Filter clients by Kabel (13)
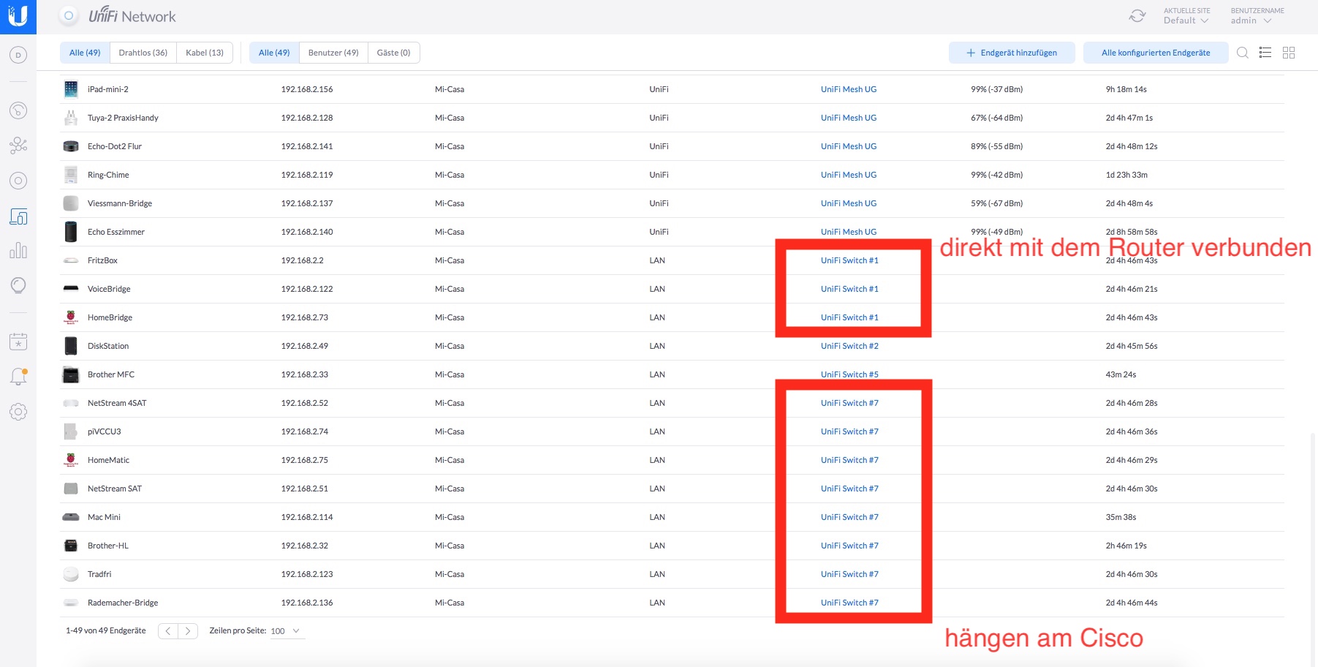Viewport: 1318px width, 667px height. pos(205,53)
